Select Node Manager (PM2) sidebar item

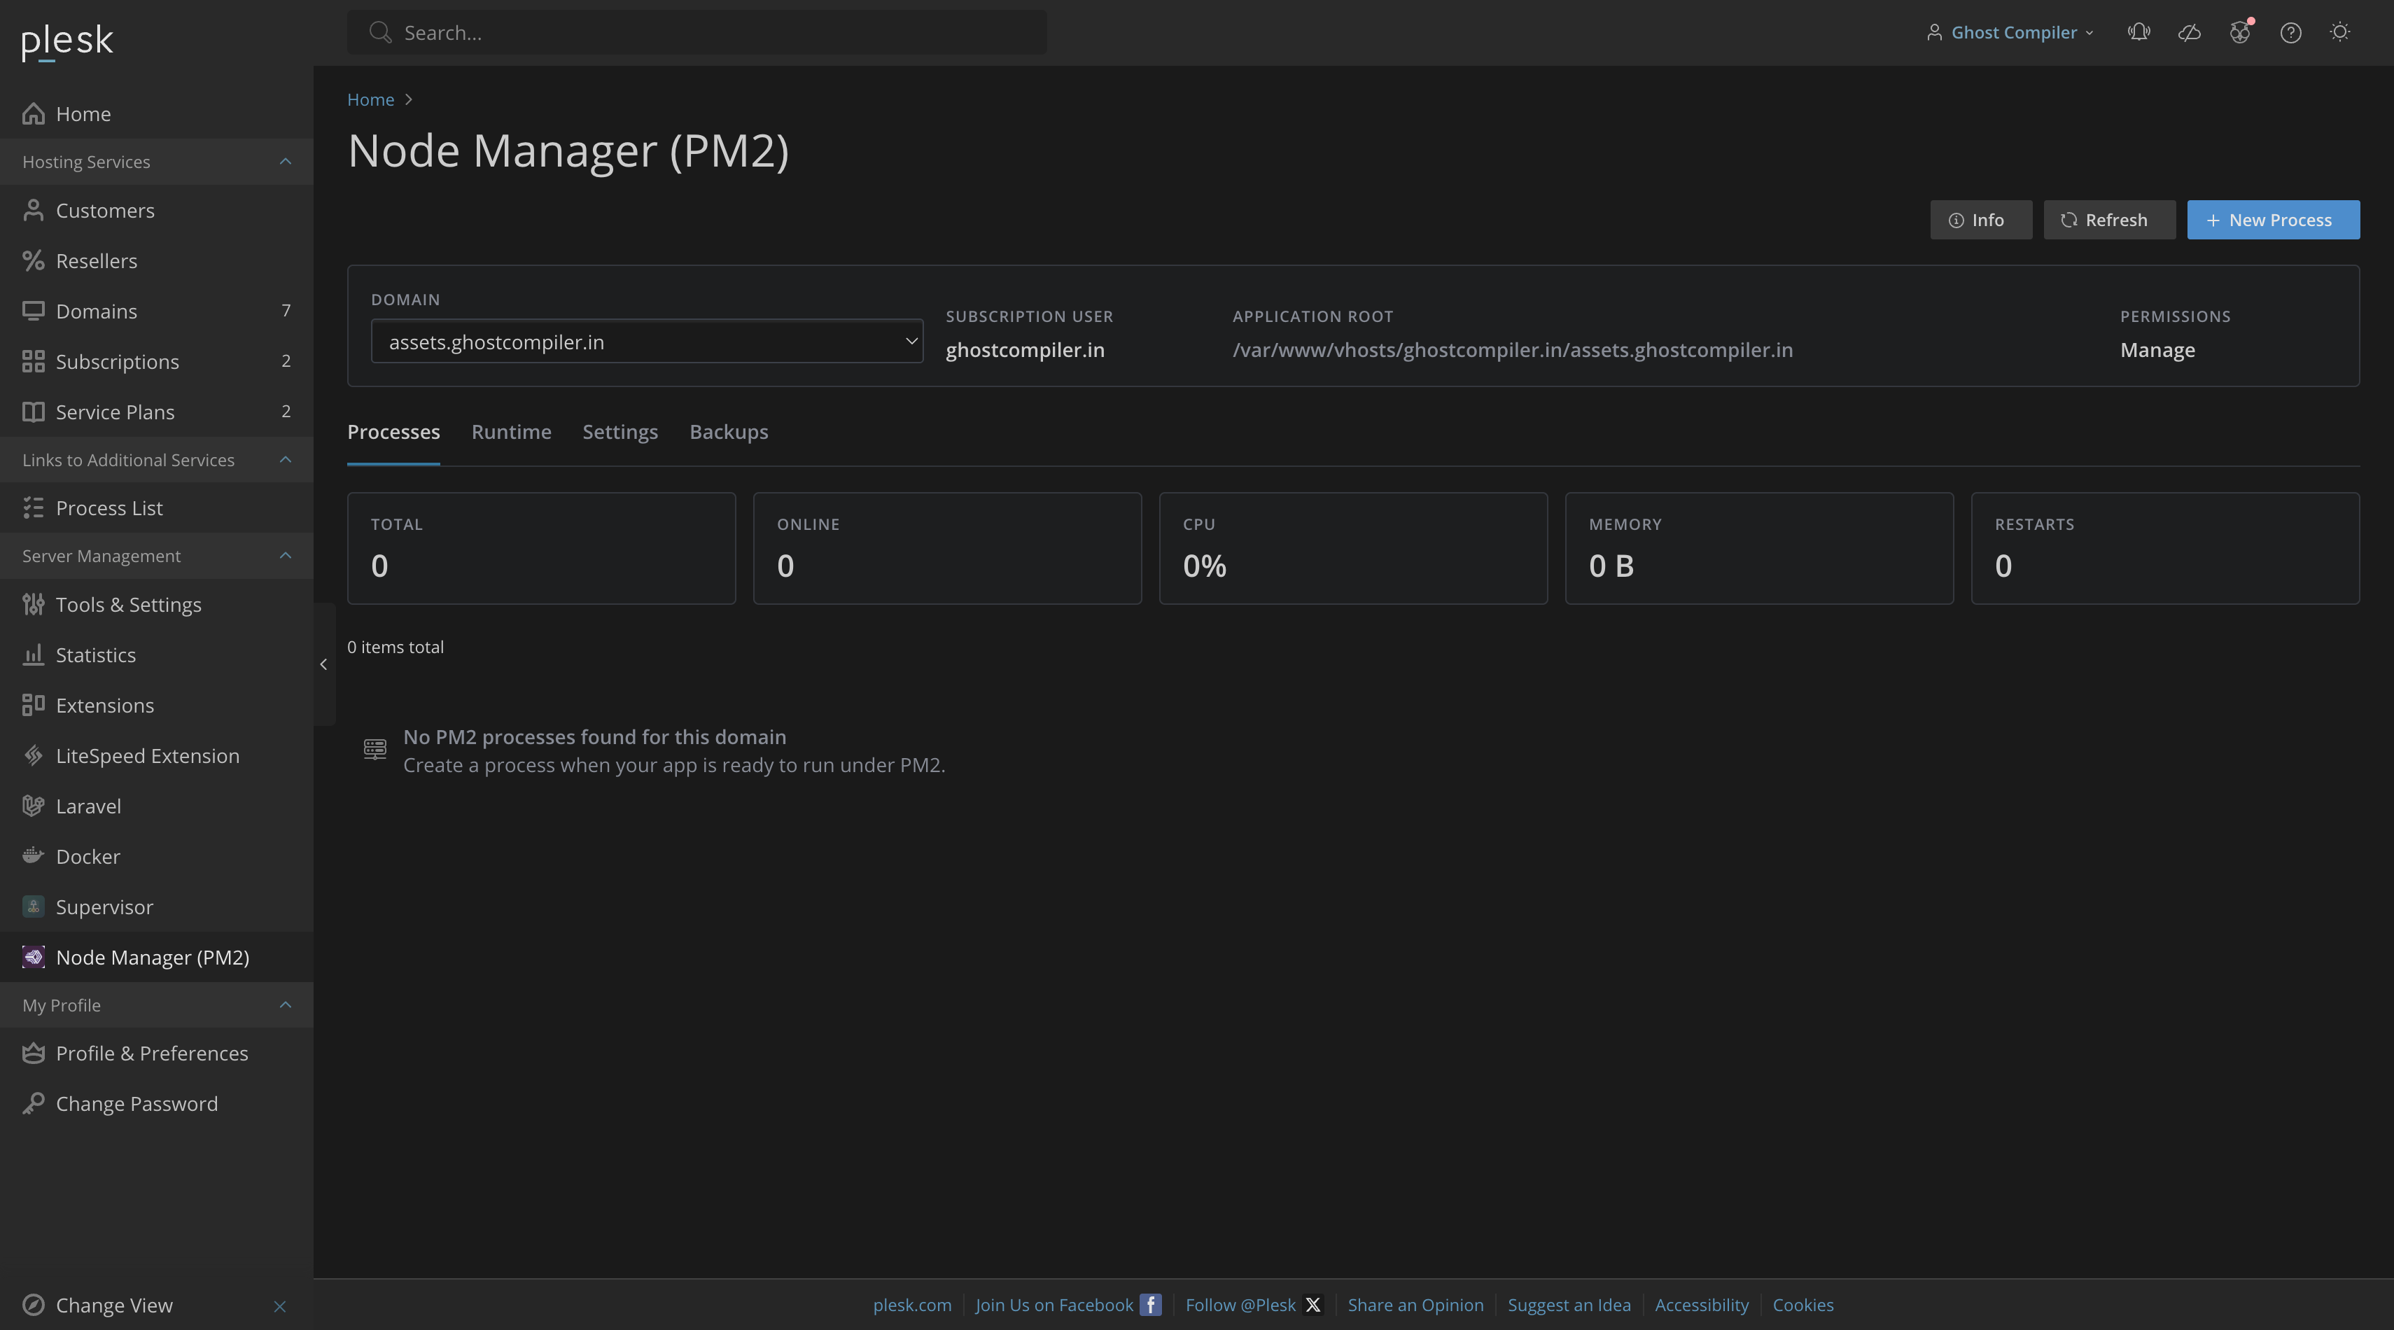[x=156, y=956]
